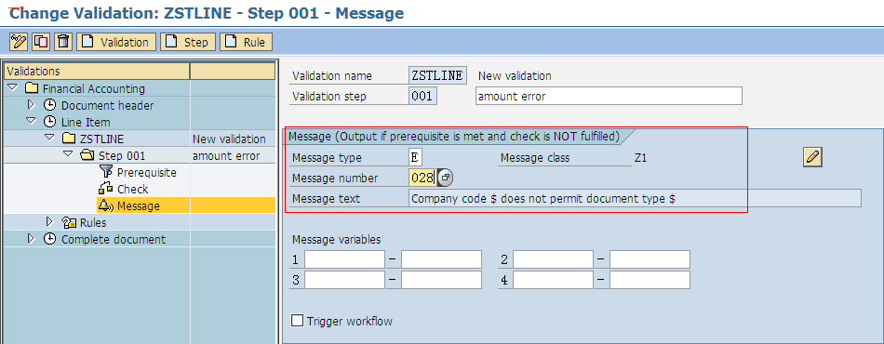Click the Message bell icon in tree
884x344 pixels.
[x=106, y=205]
